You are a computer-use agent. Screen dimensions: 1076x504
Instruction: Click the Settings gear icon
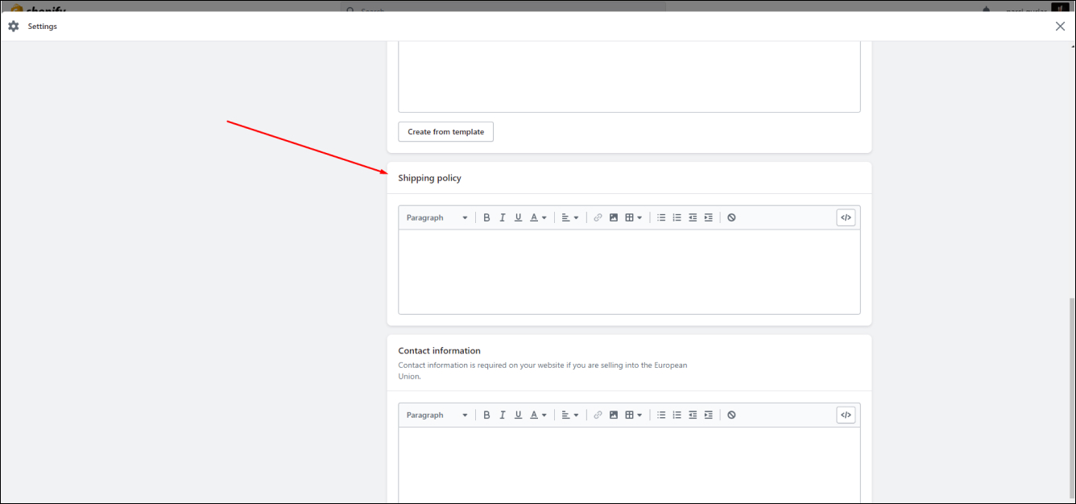[14, 27]
